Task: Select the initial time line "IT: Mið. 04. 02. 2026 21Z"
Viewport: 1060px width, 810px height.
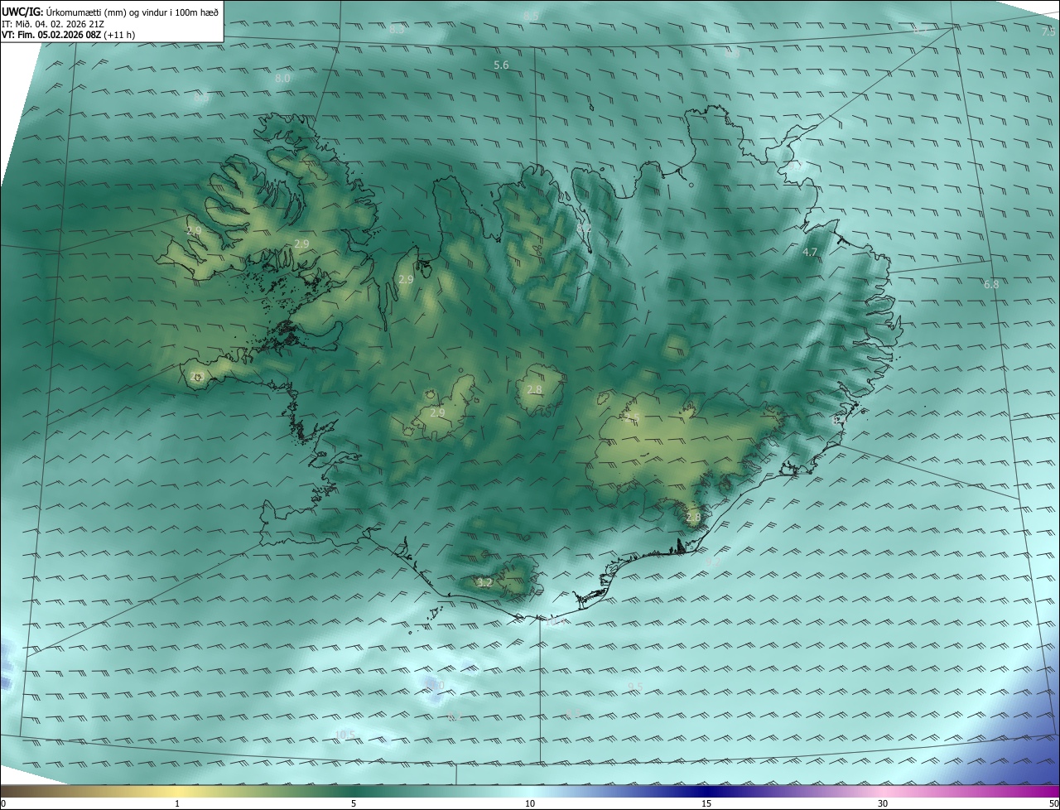Action: pos(52,24)
